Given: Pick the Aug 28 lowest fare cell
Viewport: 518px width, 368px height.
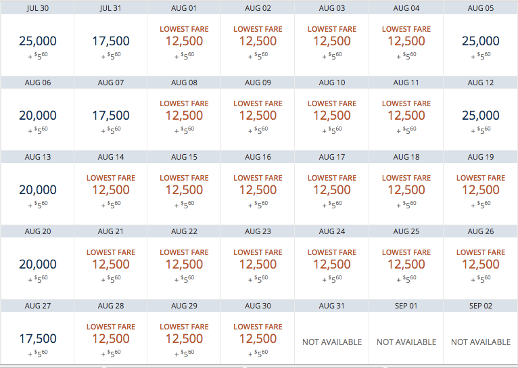Looking at the screenshot, I should click(x=111, y=338).
